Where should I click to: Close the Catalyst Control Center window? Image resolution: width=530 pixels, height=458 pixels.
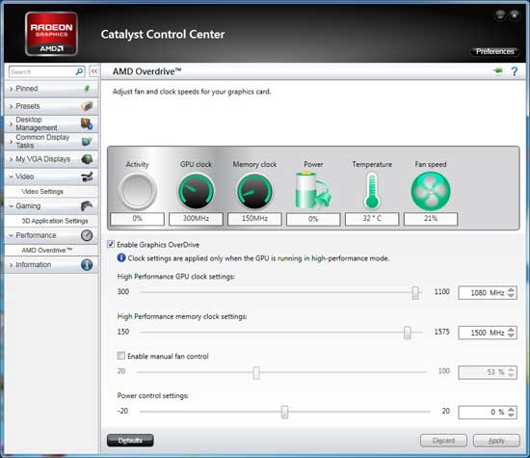click(x=515, y=14)
